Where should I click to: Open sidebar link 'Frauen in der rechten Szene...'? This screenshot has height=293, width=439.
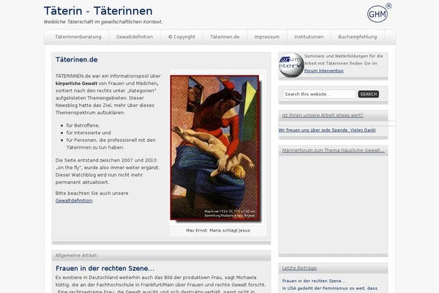coord(314,281)
